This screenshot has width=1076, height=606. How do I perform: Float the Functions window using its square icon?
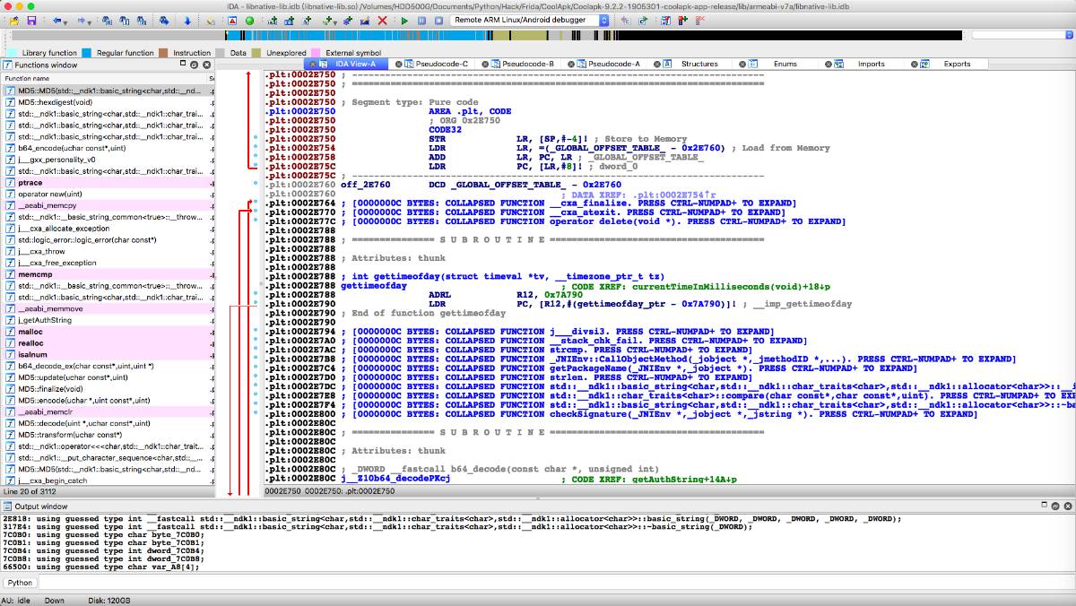coord(183,65)
